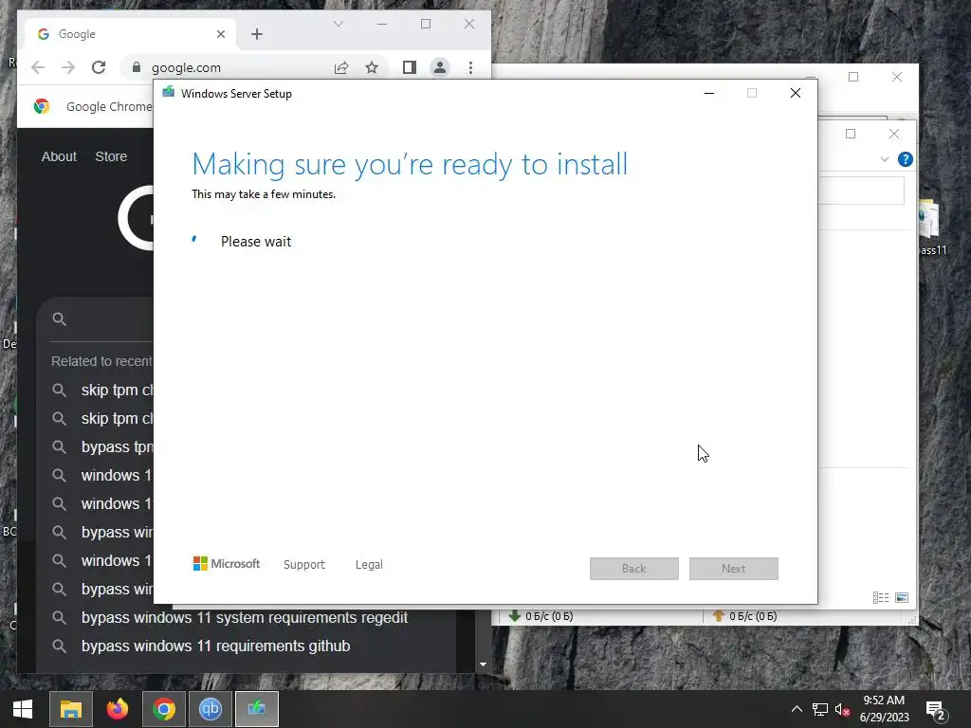Open the network tray icon

pos(820,709)
